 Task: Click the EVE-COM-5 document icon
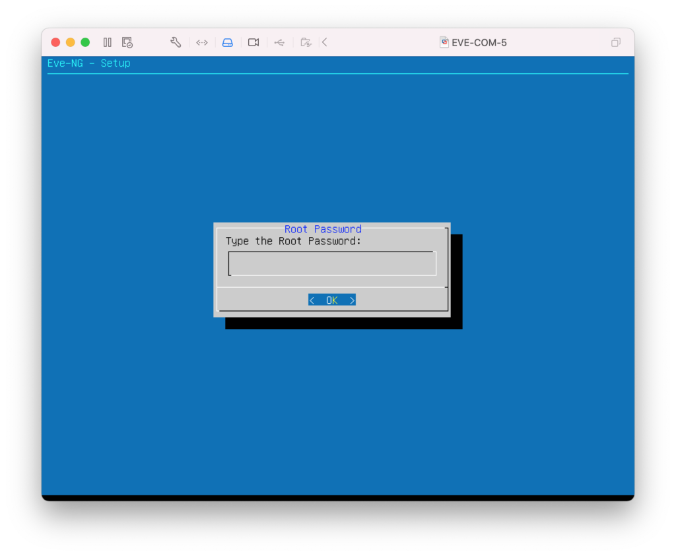click(x=444, y=42)
